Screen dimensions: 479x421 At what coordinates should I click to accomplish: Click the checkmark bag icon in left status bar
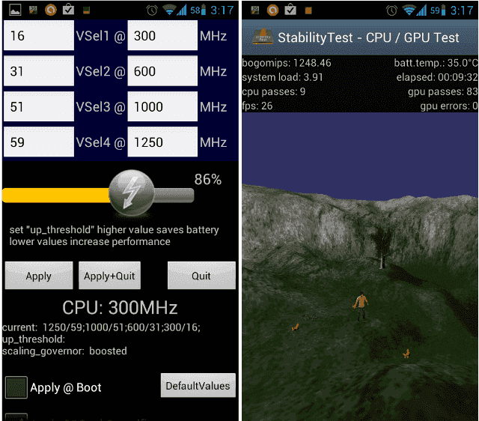(x=68, y=10)
